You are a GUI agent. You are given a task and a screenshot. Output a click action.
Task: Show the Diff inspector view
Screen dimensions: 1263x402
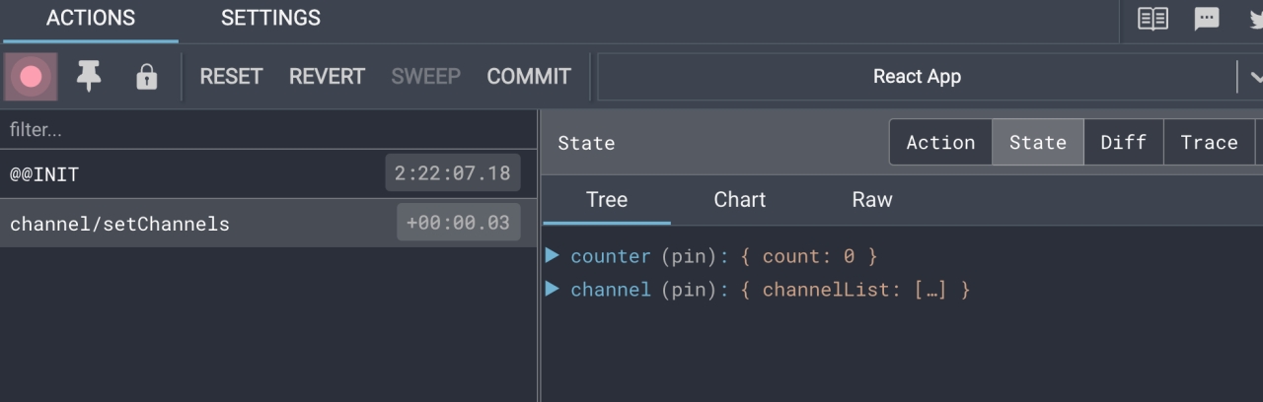1123,143
